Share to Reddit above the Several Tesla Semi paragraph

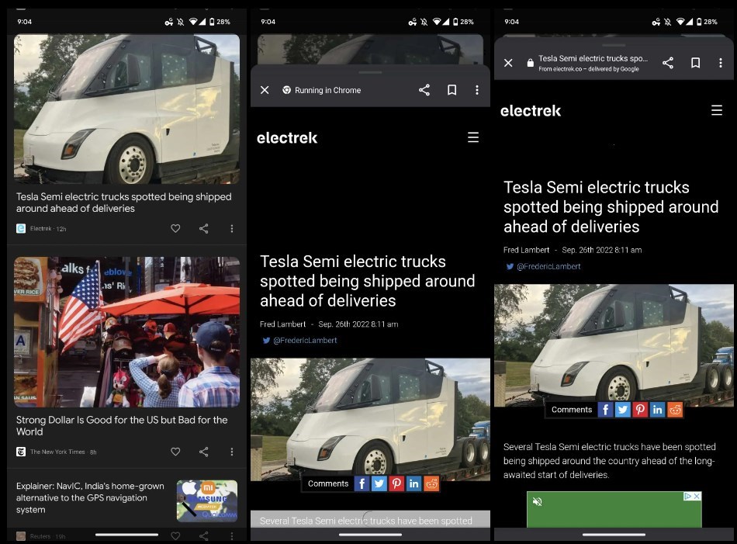pyautogui.click(x=675, y=410)
